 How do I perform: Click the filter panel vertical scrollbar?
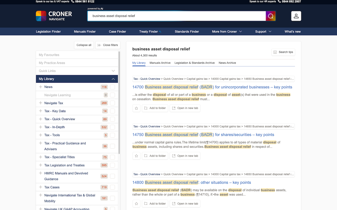pyautogui.click(x=119, y=102)
